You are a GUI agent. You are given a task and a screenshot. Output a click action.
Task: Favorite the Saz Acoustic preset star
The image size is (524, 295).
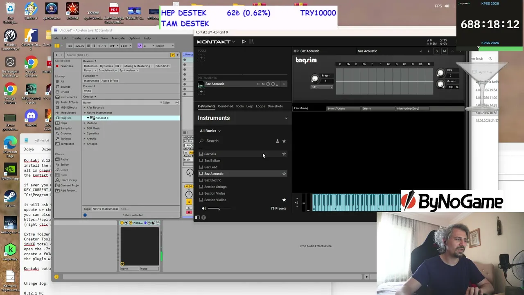tap(284, 174)
